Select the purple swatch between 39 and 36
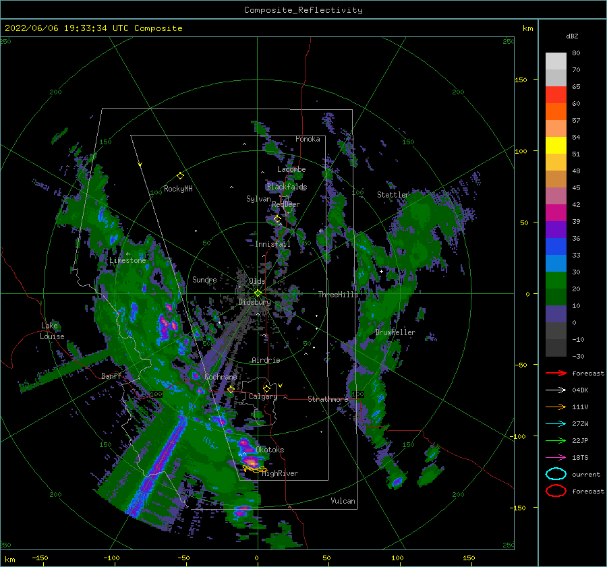The image size is (607, 567). (x=556, y=230)
